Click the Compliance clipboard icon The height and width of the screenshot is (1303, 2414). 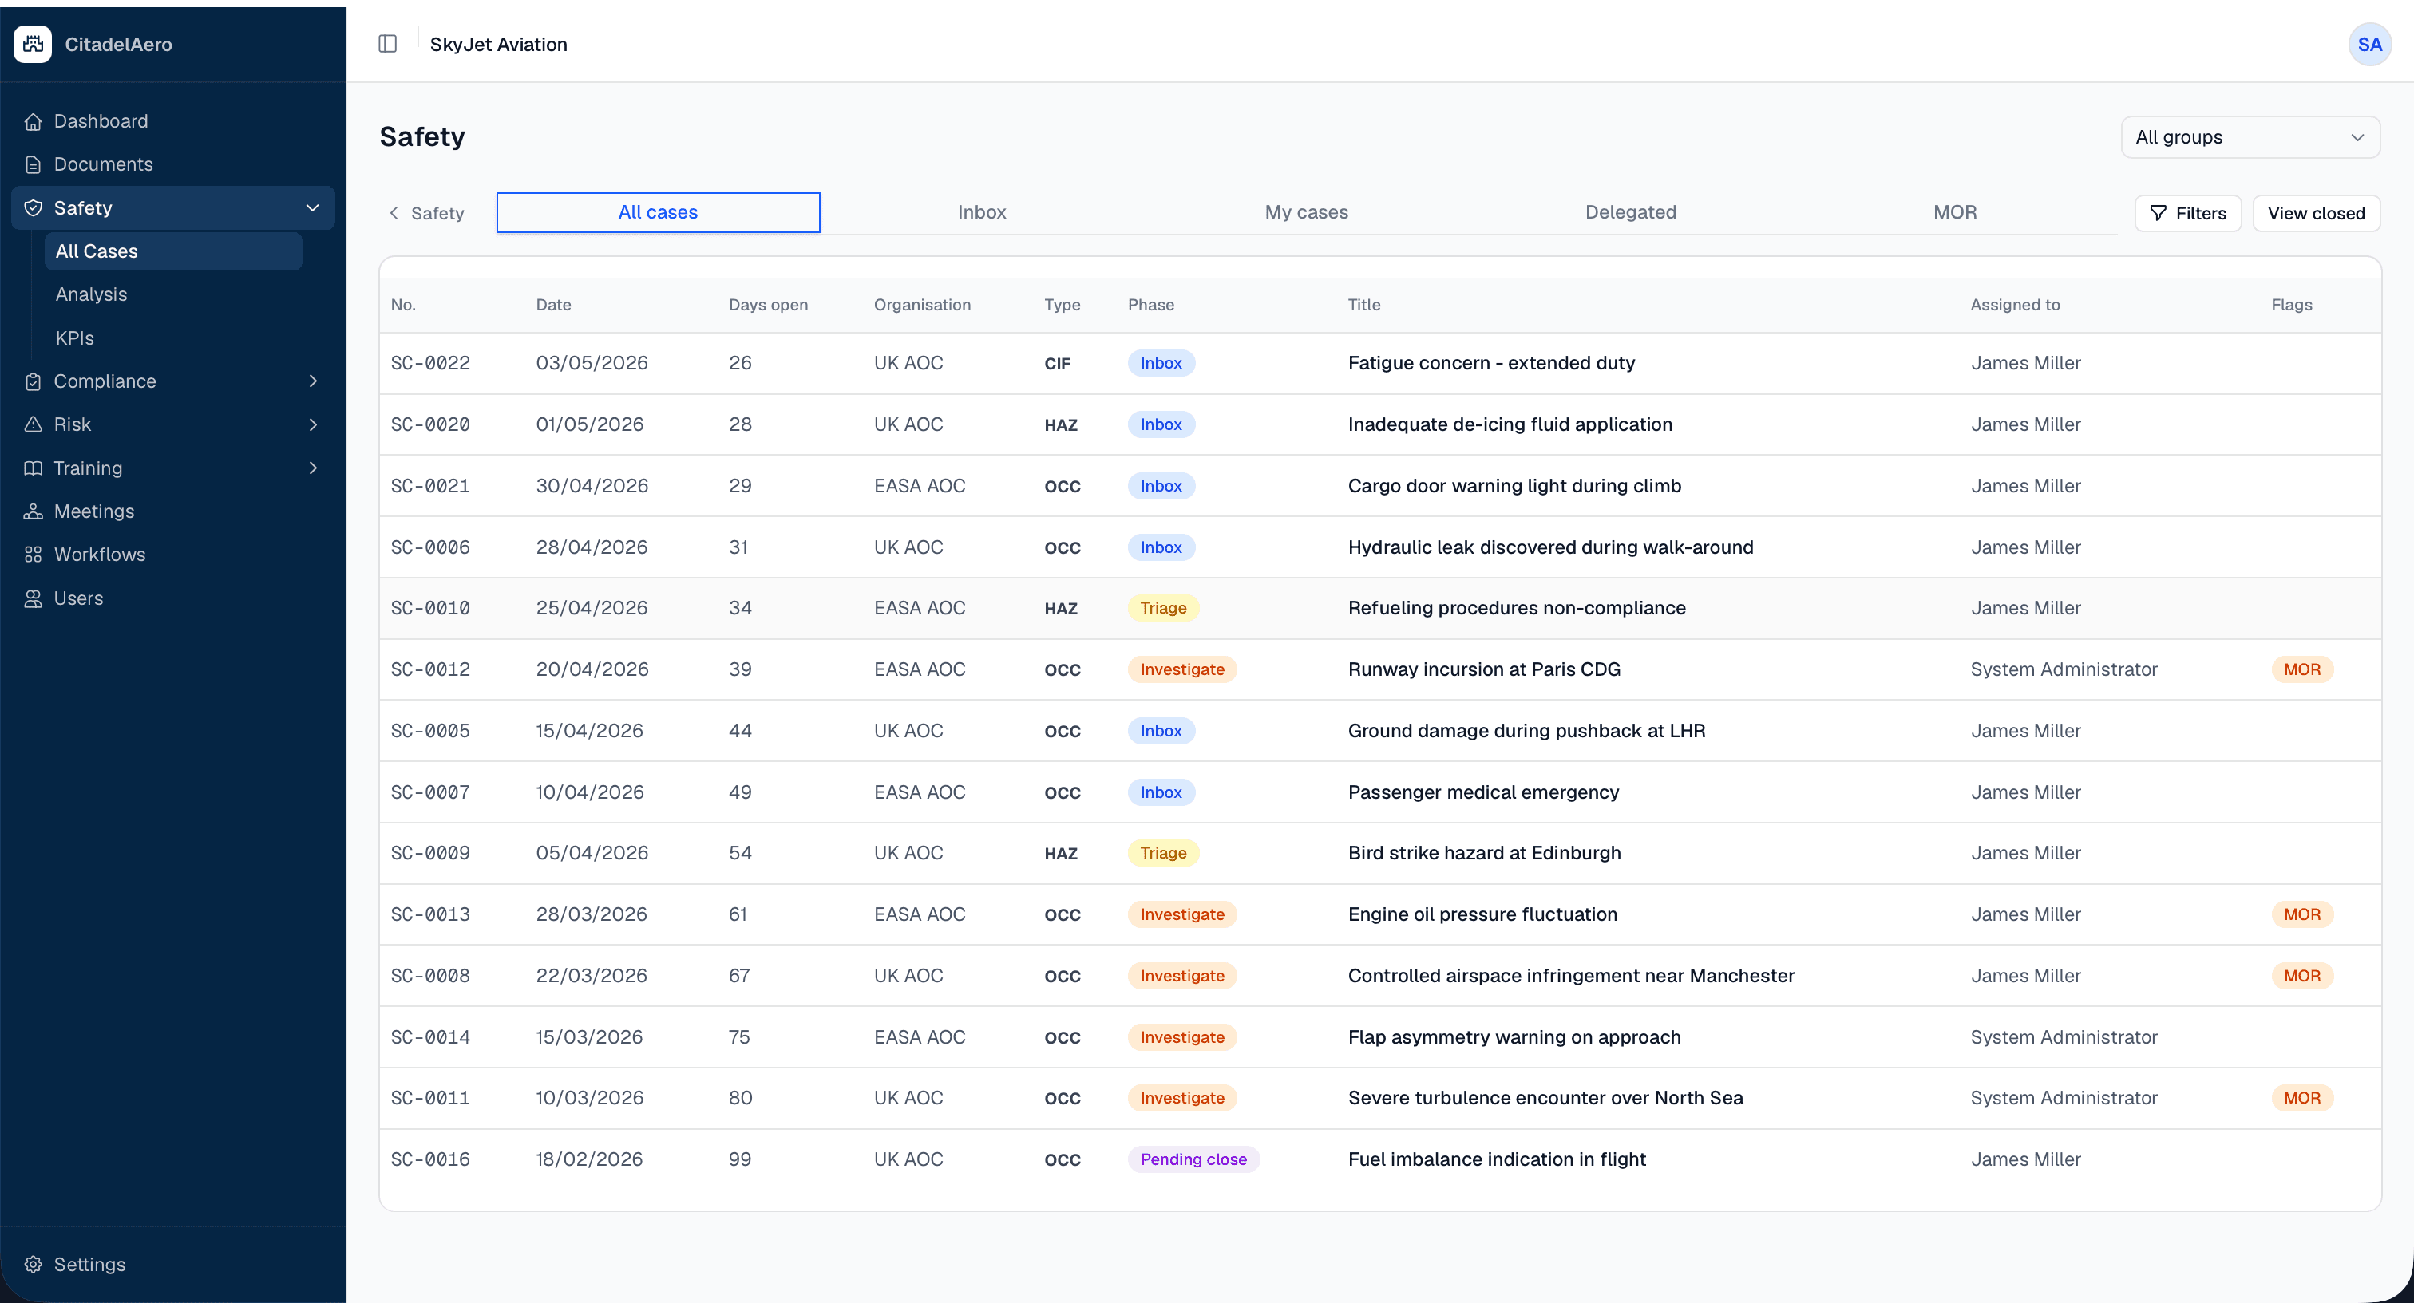[33, 381]
